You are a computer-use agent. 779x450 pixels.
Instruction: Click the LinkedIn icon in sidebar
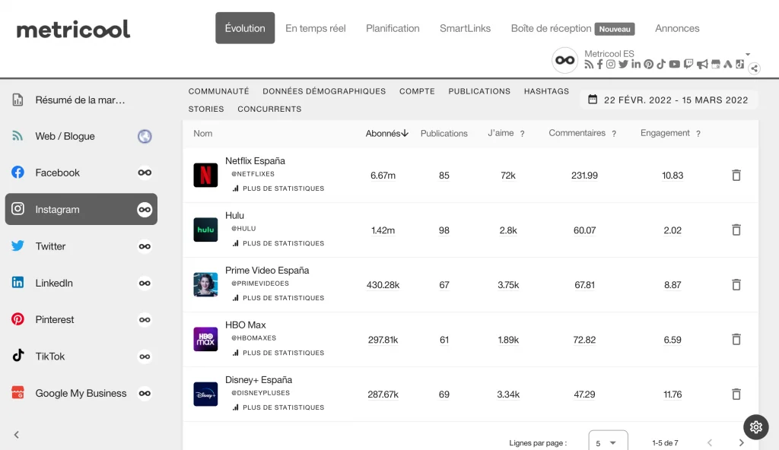point(18,283)
